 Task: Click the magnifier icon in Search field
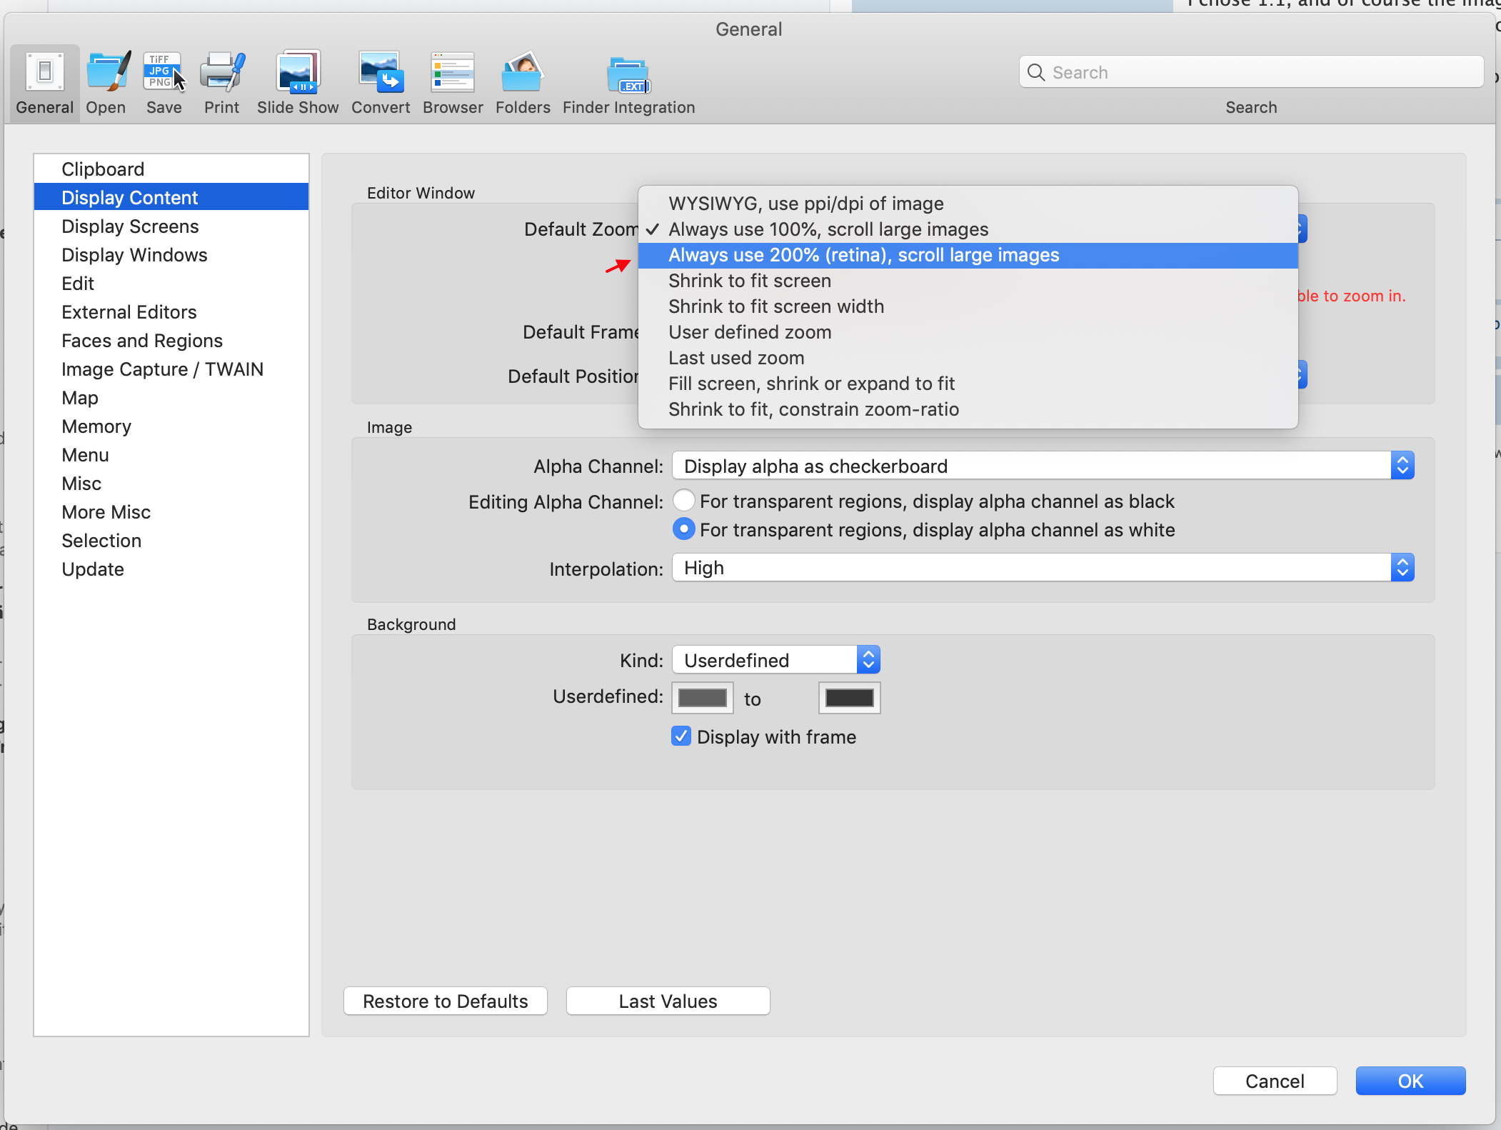point(1035,72)
